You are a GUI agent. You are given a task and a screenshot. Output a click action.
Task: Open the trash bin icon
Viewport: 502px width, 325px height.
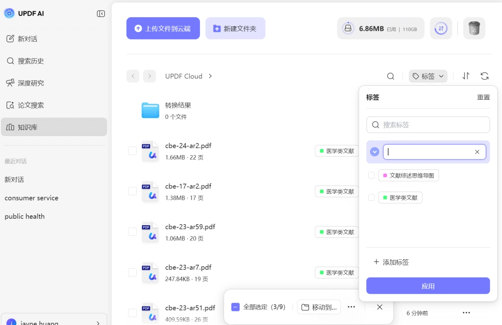474,28
